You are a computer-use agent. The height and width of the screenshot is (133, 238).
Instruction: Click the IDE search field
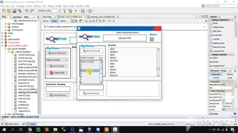pos(221,6)
